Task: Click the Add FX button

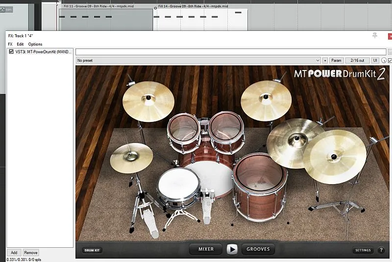Action: pyautogui.click(x=14, y=253)
